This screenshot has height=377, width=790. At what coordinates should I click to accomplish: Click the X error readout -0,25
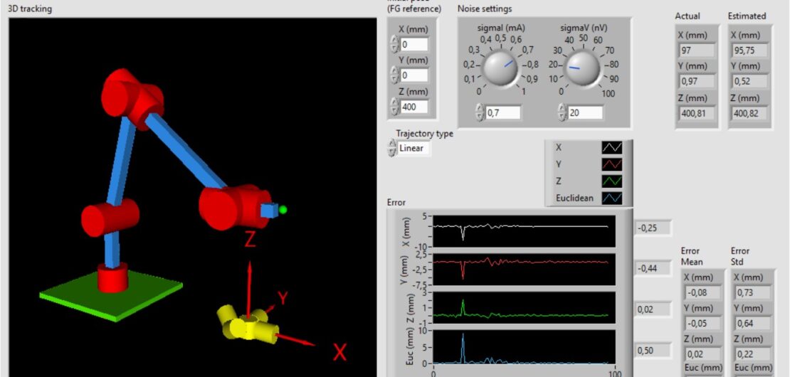pos(653,228)
